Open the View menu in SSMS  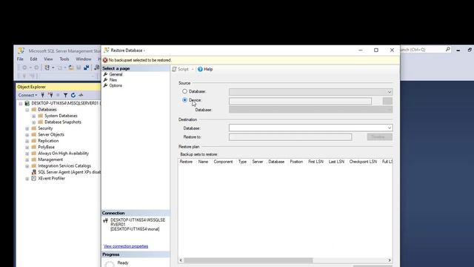48,59
